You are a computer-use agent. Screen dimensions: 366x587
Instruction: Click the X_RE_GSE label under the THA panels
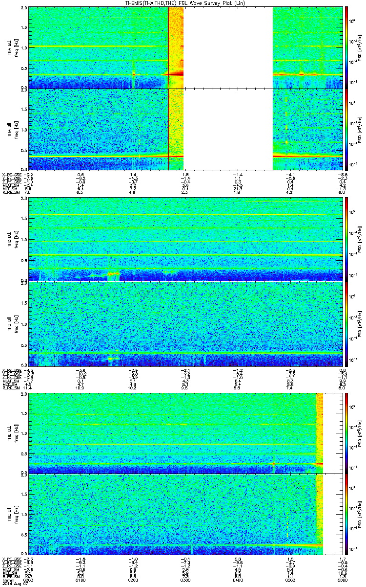[12, 174]
